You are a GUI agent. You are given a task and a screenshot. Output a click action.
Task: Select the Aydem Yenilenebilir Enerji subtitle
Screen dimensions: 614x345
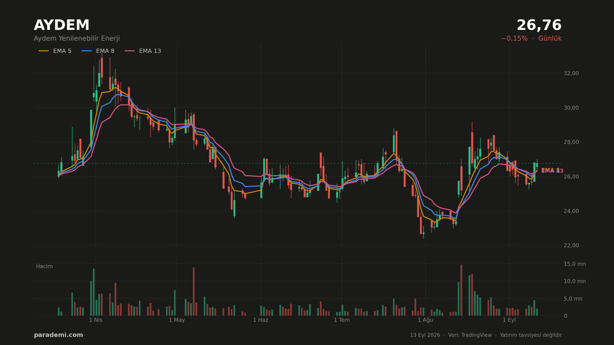point(77,38)
